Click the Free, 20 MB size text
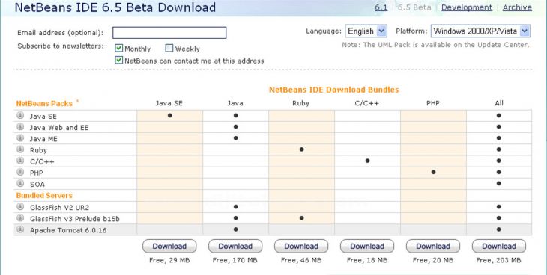This screenshot has width=547, height=275. pos(433,260)
